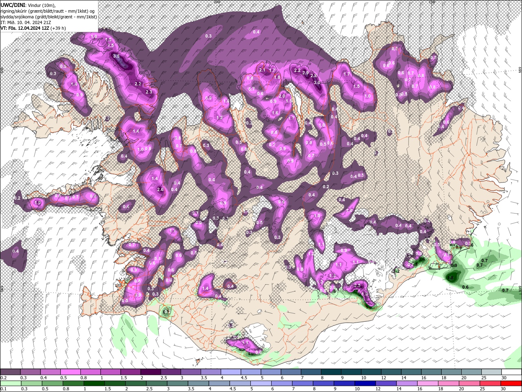The height and width of the screenshot is (392, 522).
Task: Click the 'slydda/snjókoma (grátt/bleikt/grænt' description line
Action: coord(49,16)
